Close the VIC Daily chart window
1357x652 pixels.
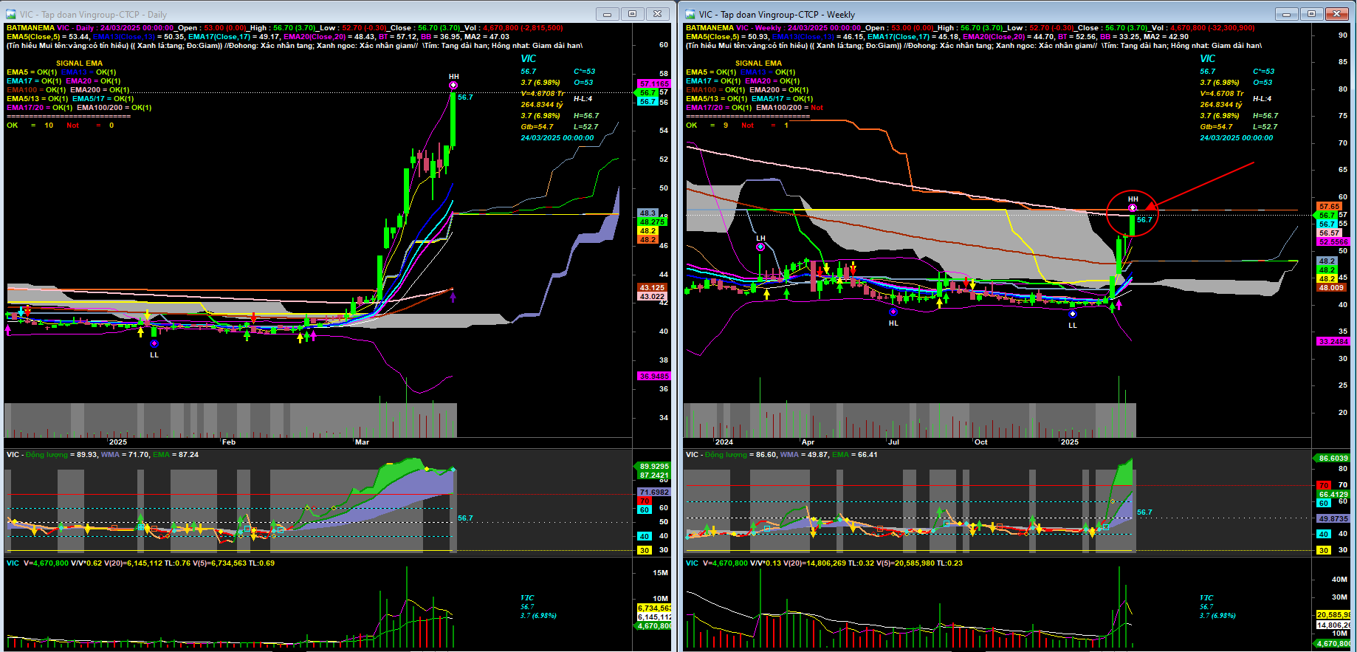pyautogui.click(x=657, y=14)
